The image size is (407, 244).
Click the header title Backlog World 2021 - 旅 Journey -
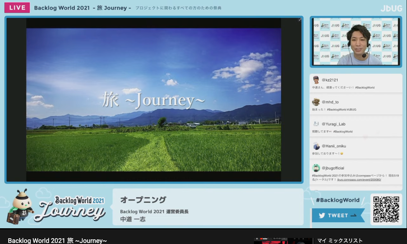click(x=83, y=8)
